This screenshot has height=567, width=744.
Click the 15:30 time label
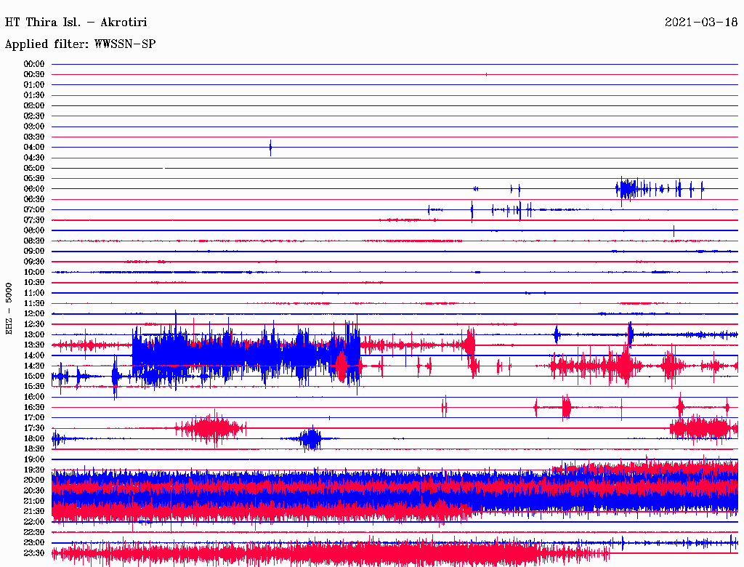pos(34,387)
